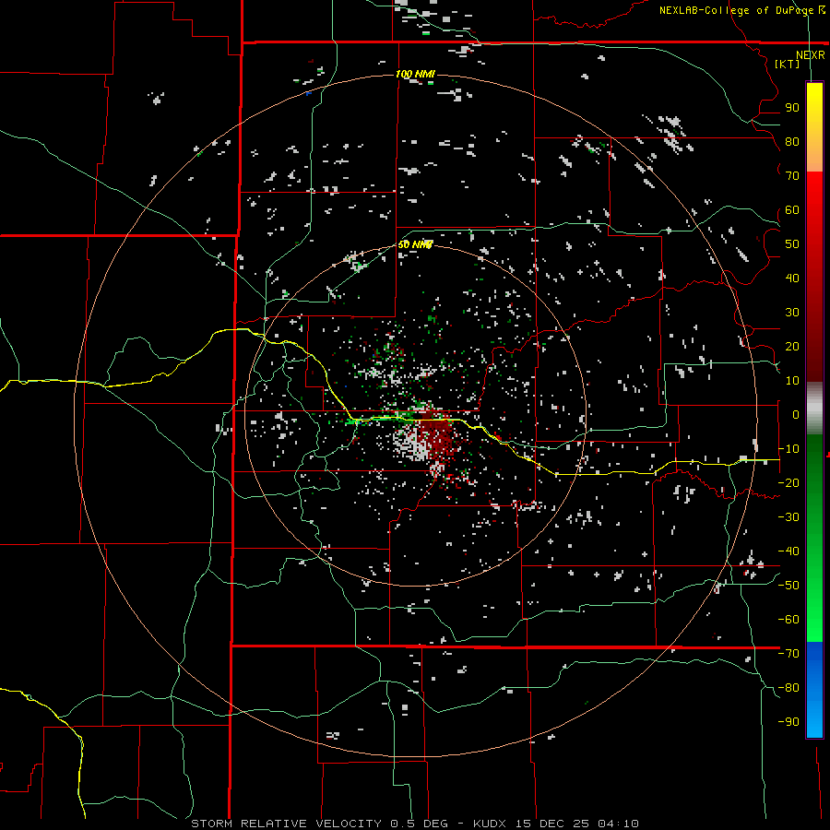
Task: Click the NEXR label above the scale
Action: click(811, 54)
